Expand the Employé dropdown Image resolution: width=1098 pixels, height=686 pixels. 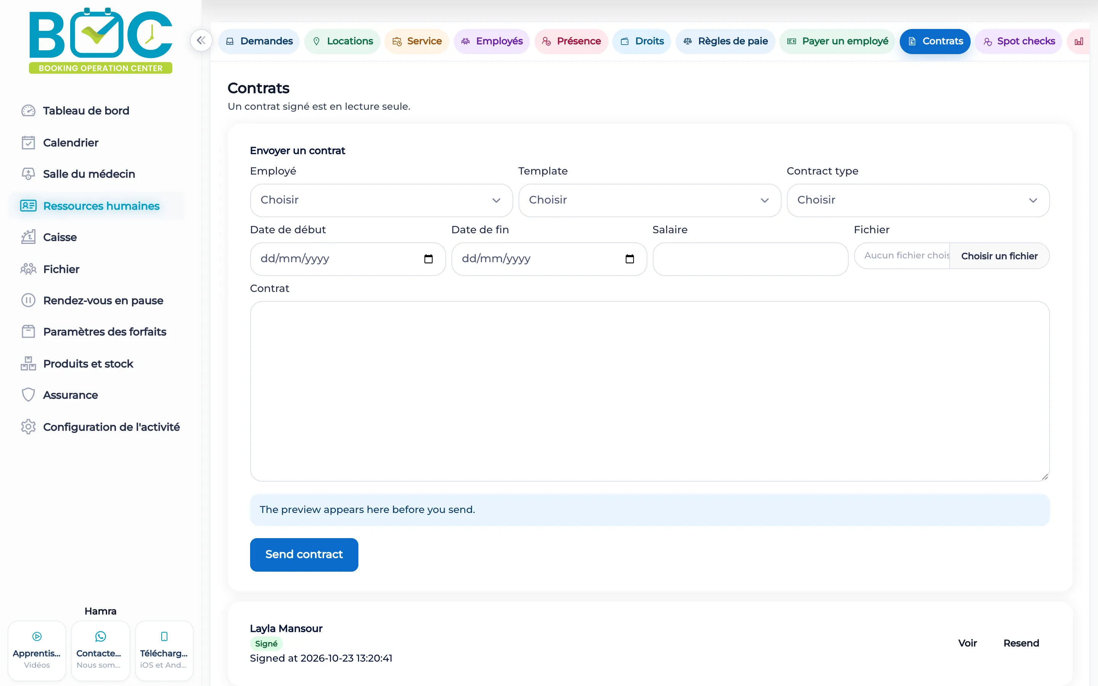[x=381, y=200]
